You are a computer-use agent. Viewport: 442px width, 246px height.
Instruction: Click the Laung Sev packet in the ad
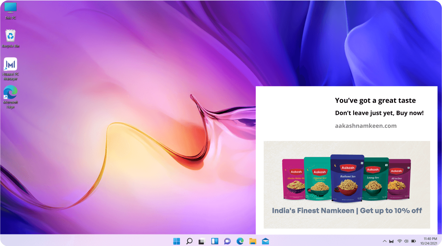(376, 179)
